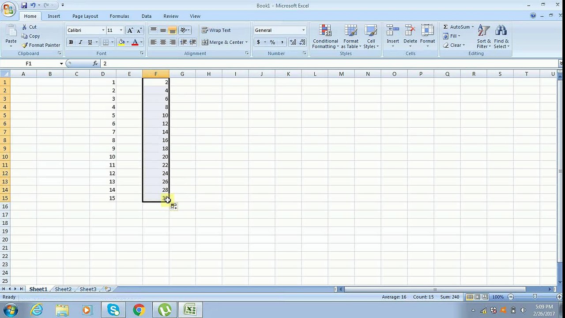Screen dimensions: 565x318
Task: Click inside the formula bar
Action: 329,64
